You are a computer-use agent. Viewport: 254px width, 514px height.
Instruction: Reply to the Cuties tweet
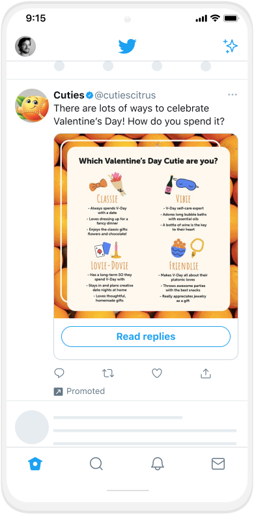pyautogui.click(x=59, y=373)
